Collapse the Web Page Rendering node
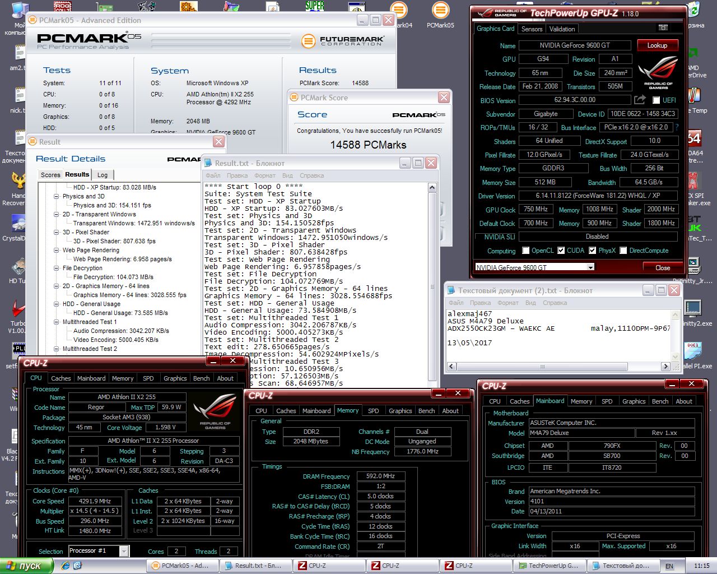The height and width of the screenshot is (574, 717). pyautogui.click(x=56, y=250)
